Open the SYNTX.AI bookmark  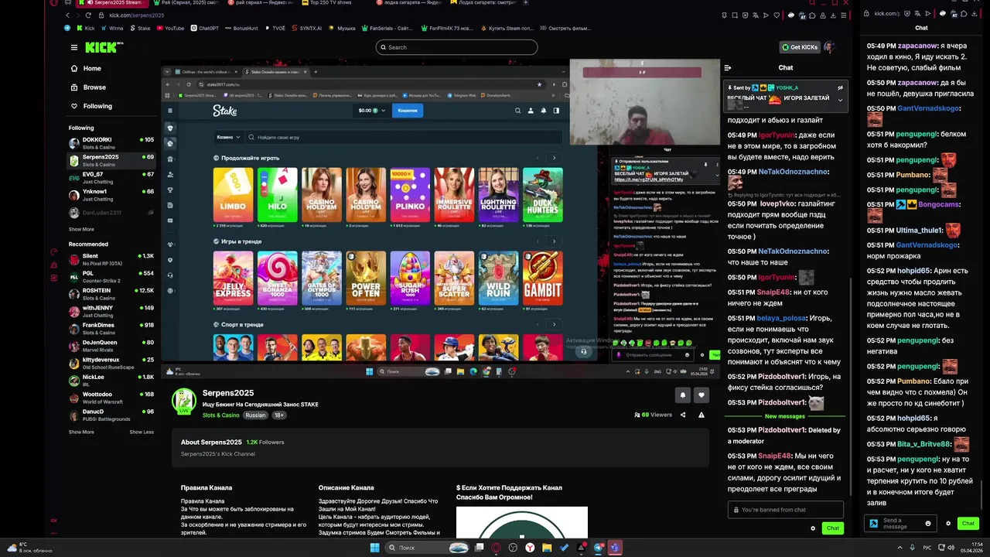(x=306, y=29)
